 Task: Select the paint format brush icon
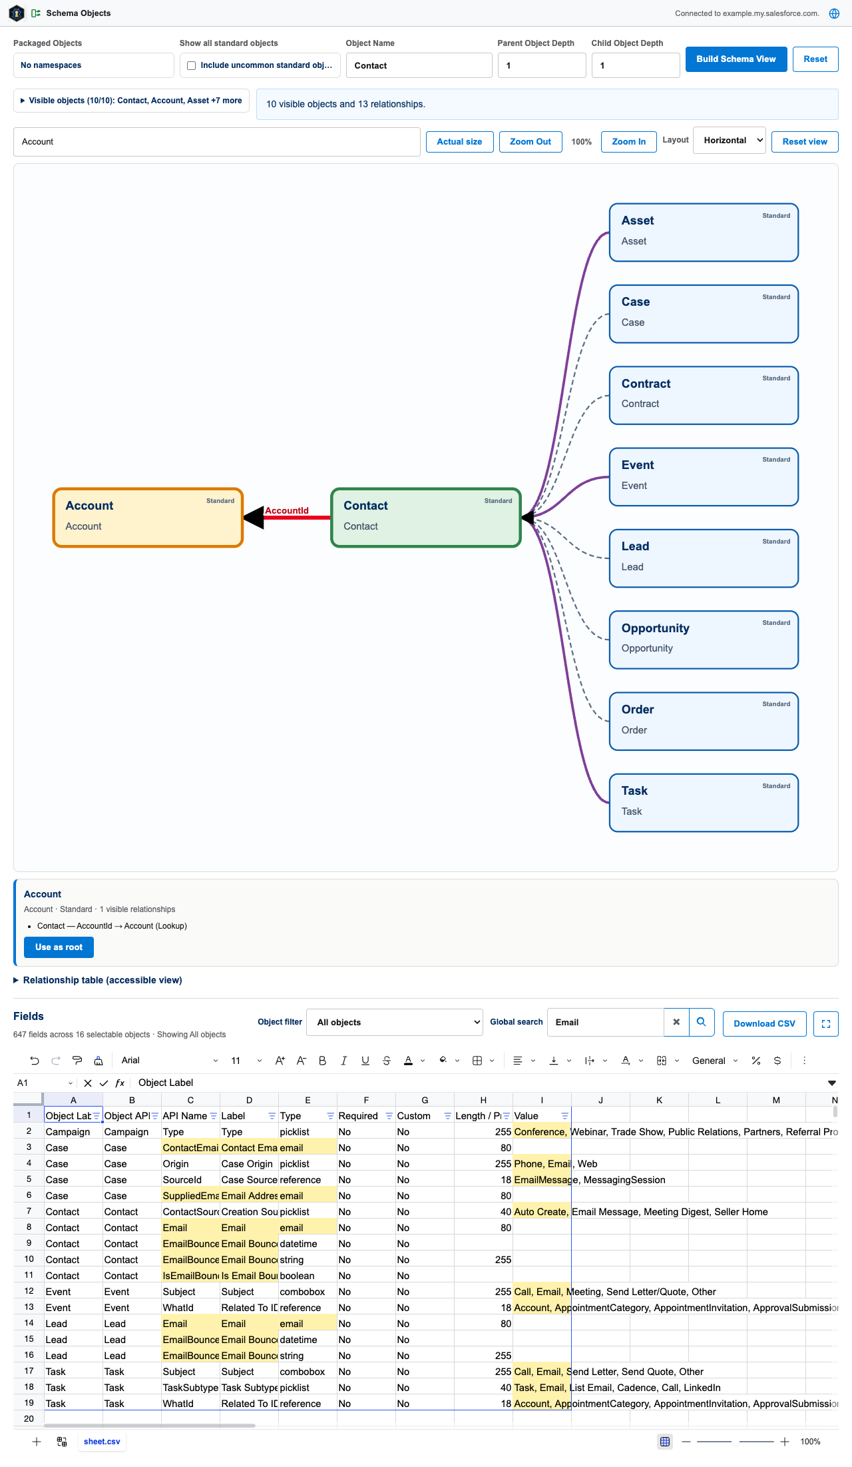tap(77, 1061)
